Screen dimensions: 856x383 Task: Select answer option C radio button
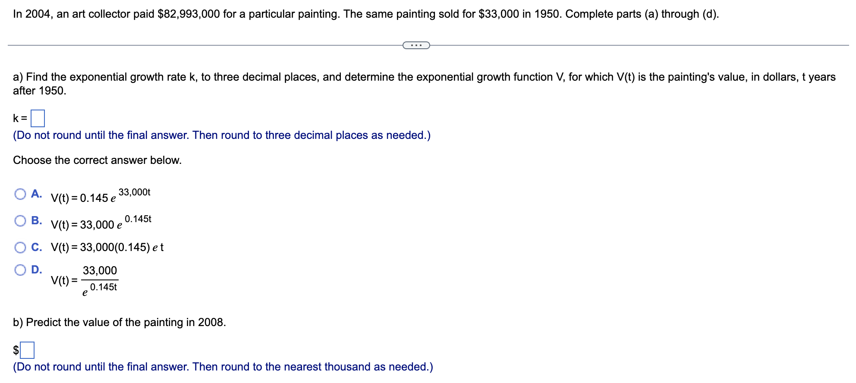click(x=20, y=247)
